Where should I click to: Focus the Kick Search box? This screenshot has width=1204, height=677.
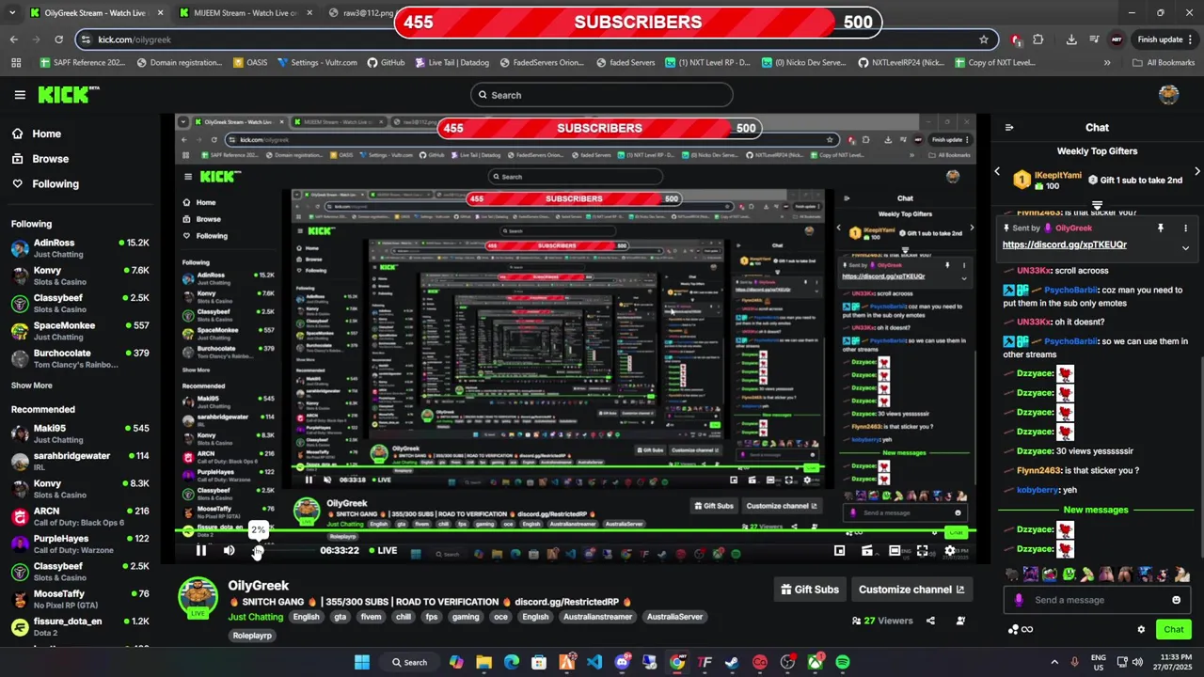(x=602, y=95)
